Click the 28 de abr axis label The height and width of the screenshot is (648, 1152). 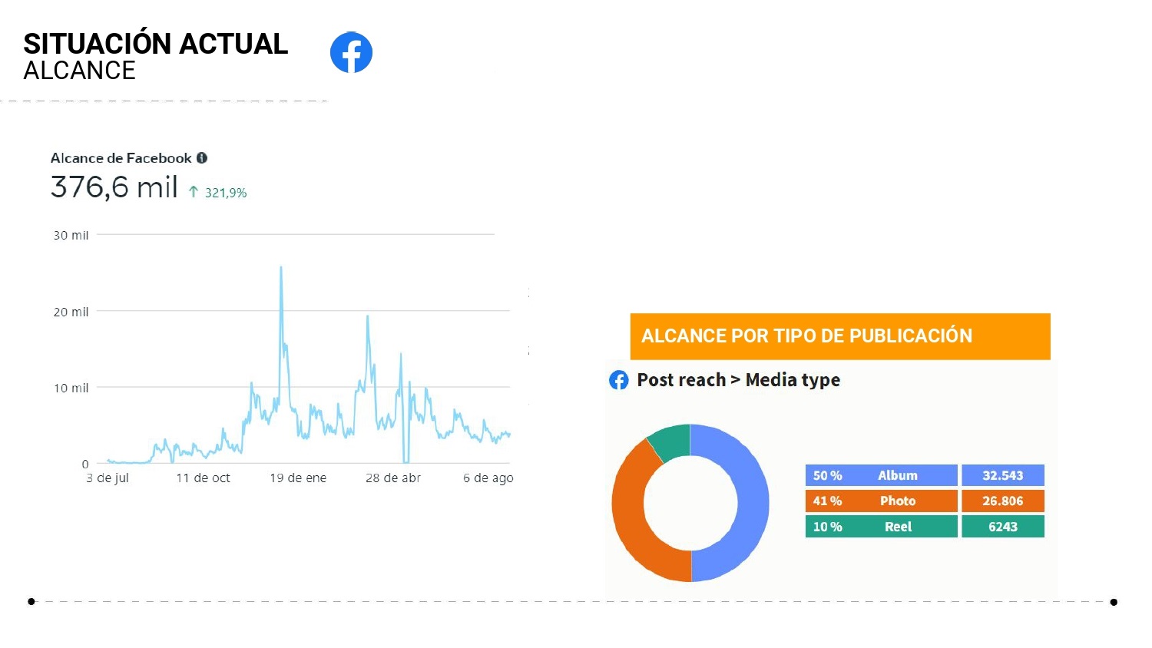point(393,478)
